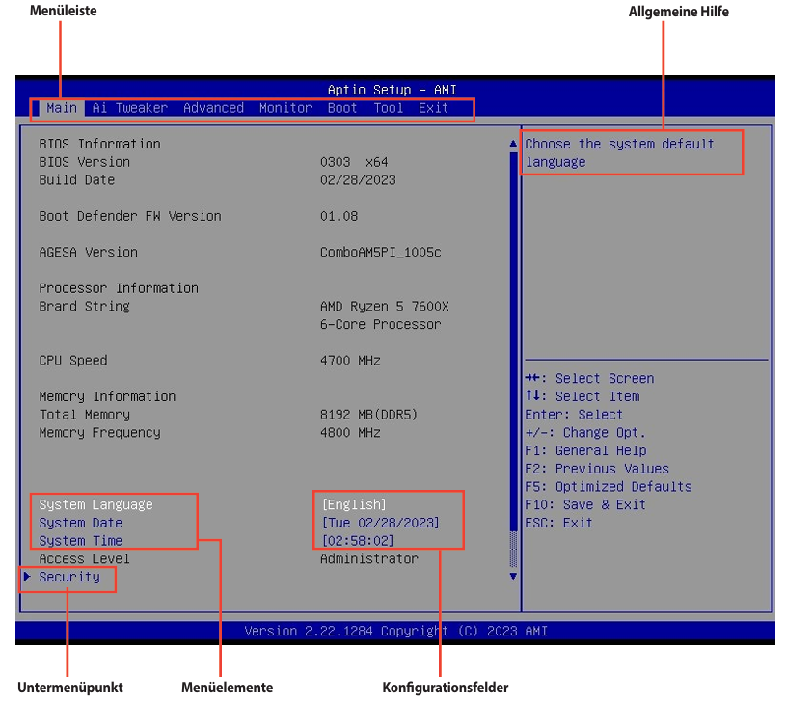Click the 4700 MHz value
The width and height of the screenshot is (786, 702).
(350, 361)
